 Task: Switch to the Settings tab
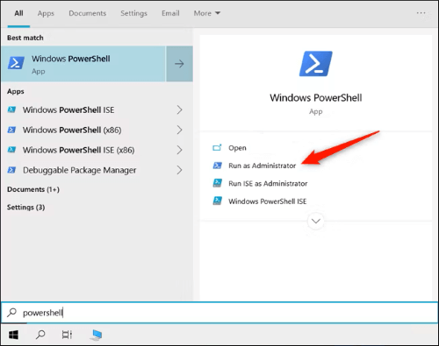(133, 13)
